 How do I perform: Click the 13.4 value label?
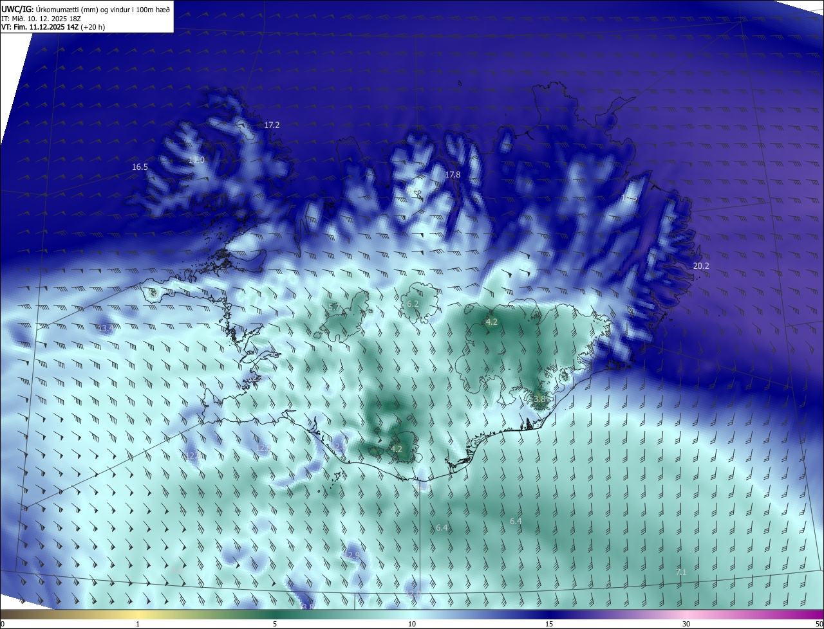[106, 328]
